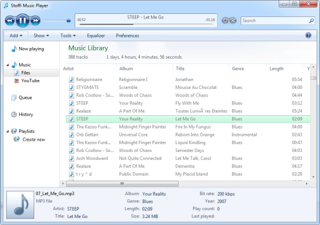Click the track icon for Religionnaire
The image size is (320, 225).
point(71,79)
